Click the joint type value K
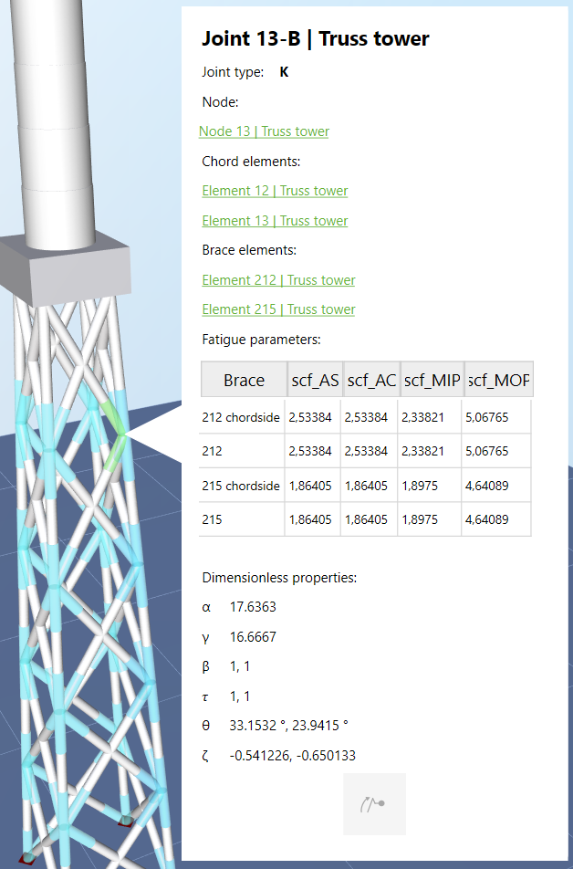573x869 pixels. 284,72
